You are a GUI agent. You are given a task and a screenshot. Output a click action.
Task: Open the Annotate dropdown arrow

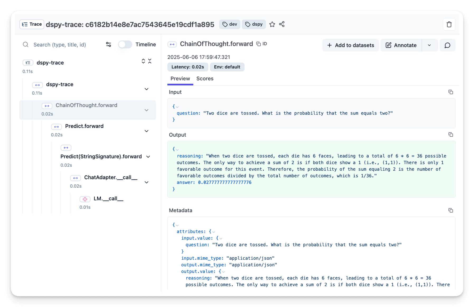point(429,45)
